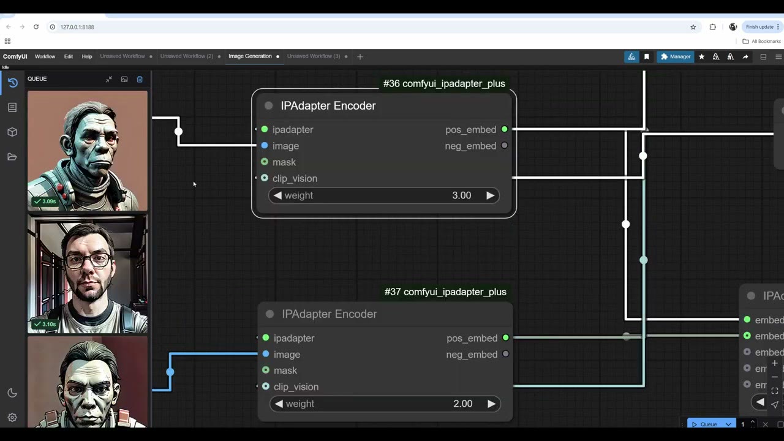Reload the browser page
The width and height of the screenshot is (784, 441).
(x=36, y=27)
